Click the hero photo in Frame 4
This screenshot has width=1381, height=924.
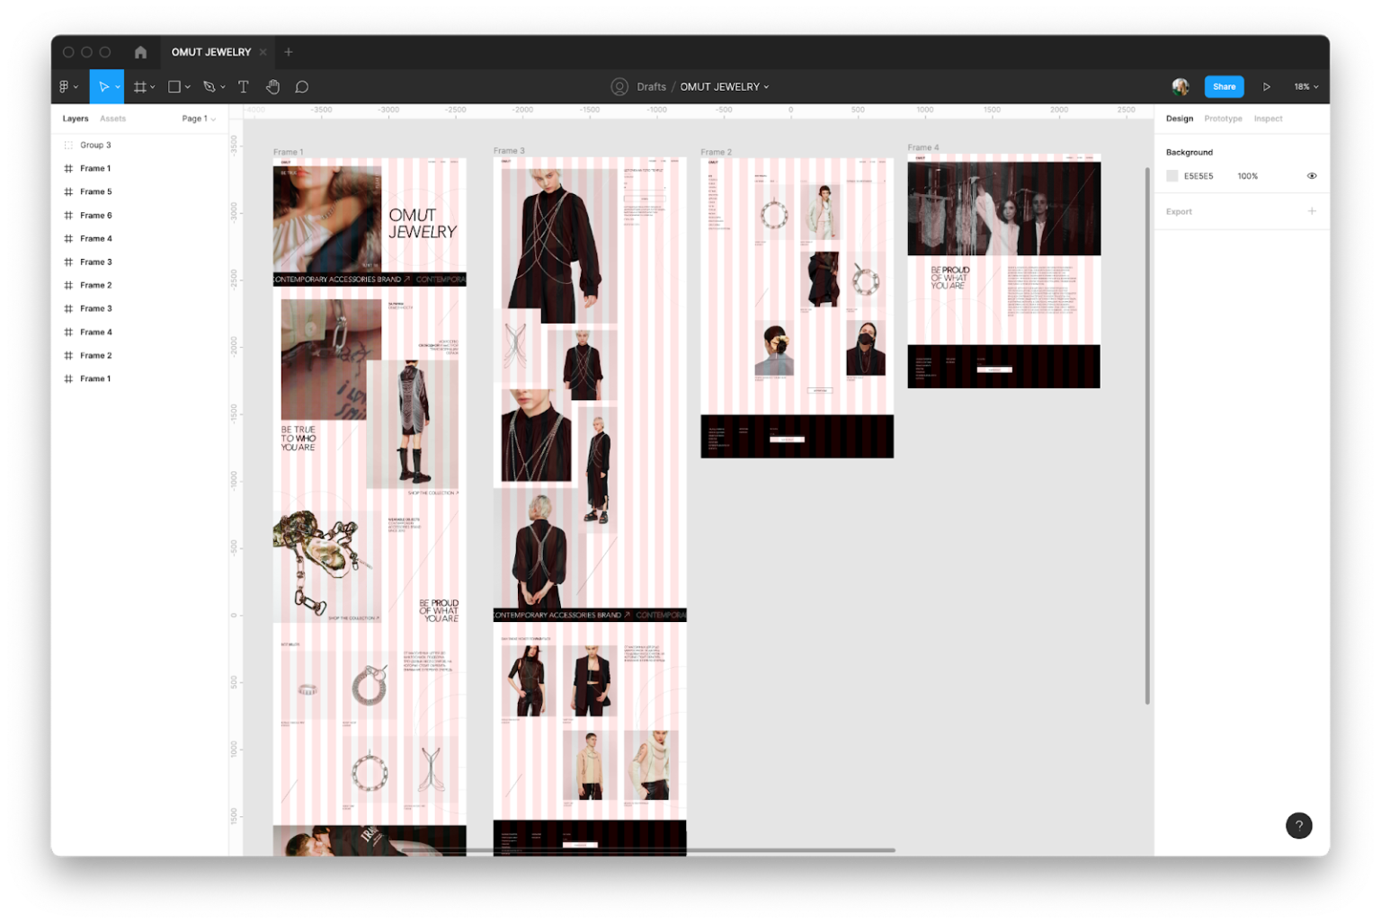(1004, 209)
